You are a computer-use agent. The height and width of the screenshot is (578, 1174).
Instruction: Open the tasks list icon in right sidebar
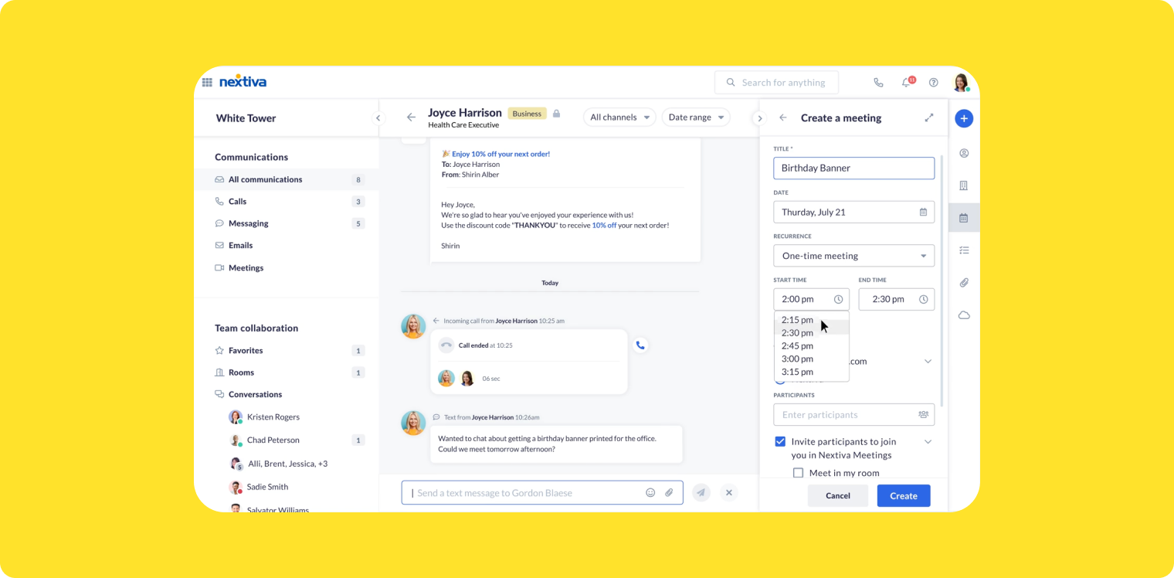point(963,250)
